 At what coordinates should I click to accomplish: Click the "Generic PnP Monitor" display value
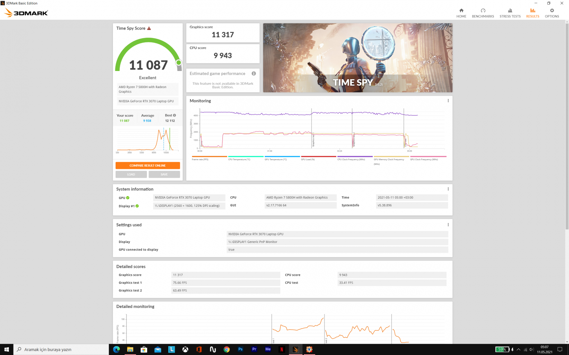pos(262,242)
